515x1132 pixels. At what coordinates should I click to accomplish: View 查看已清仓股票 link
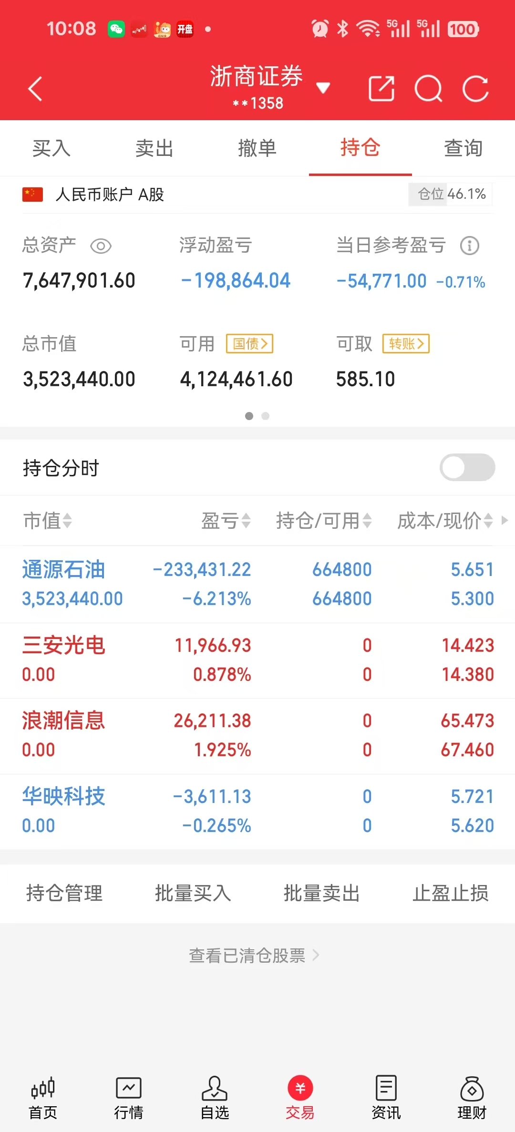coord(254,956)
